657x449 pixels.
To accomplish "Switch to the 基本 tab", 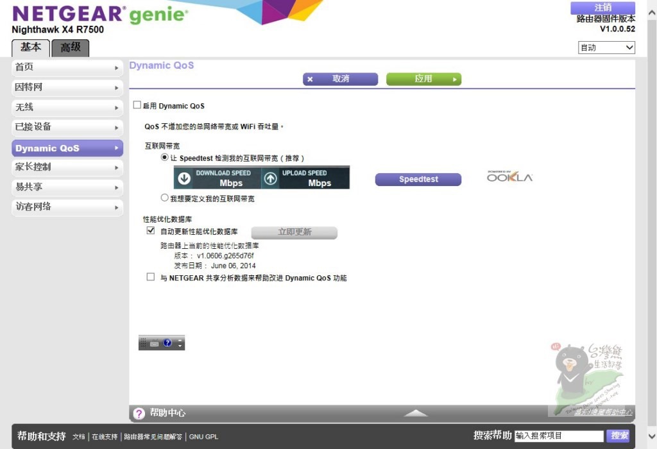I will (x=31, y=47).
